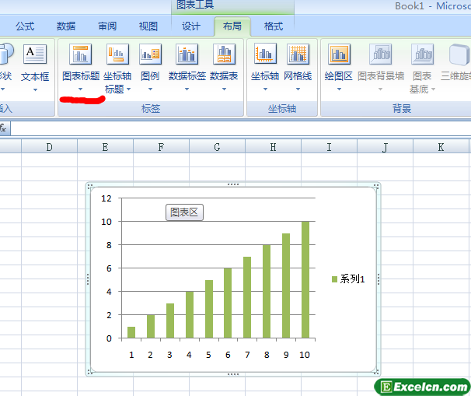The height and width of the screenshot is (396, 471).
Task: Open the 格式 (Format) tab
Action: [274, 26]
